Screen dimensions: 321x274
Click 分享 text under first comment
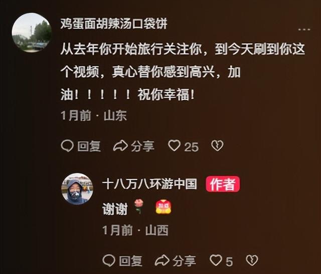(x=142, y=146)
